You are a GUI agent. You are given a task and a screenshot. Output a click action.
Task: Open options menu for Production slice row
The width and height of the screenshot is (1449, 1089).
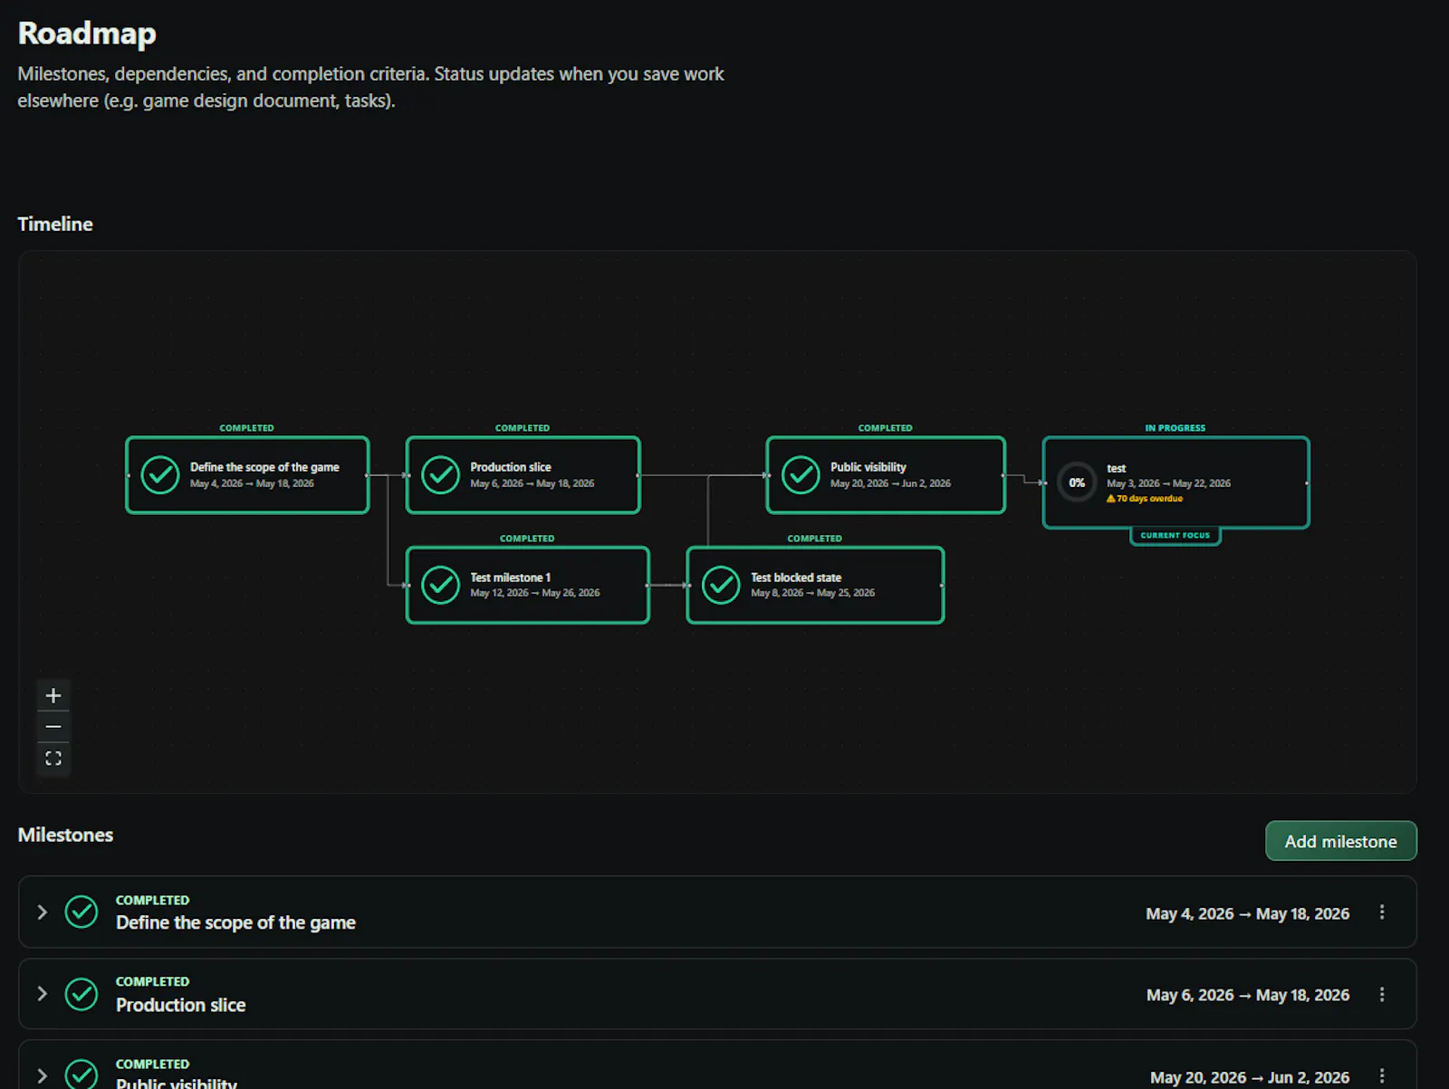coord(1382,994)
